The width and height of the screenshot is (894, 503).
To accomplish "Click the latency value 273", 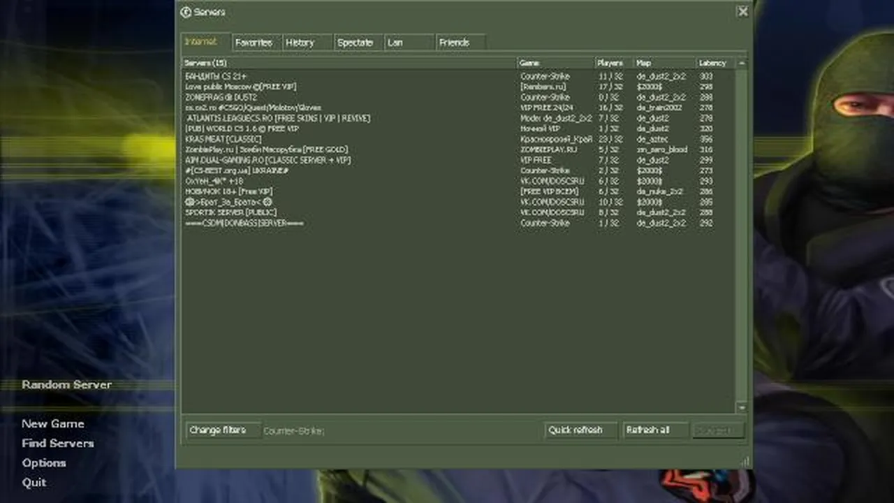I will point(705,170).
